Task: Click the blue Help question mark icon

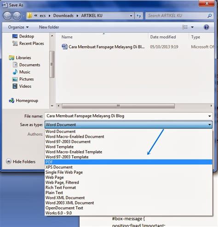Action: (207, 27)
